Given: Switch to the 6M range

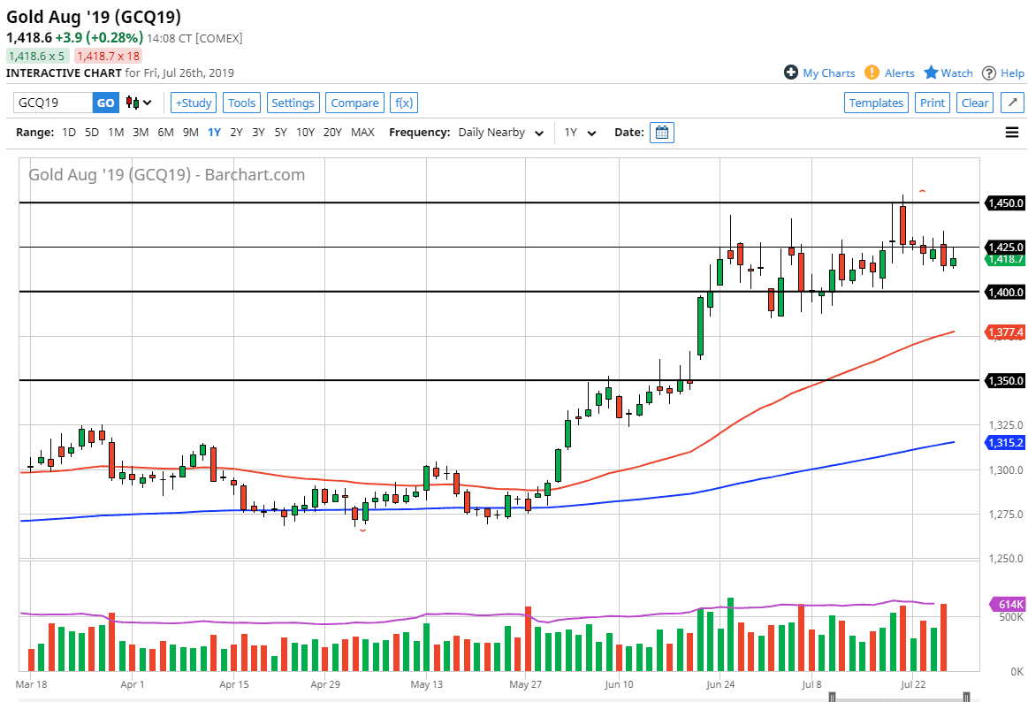Looking at the screenshot, I should 164,132.
